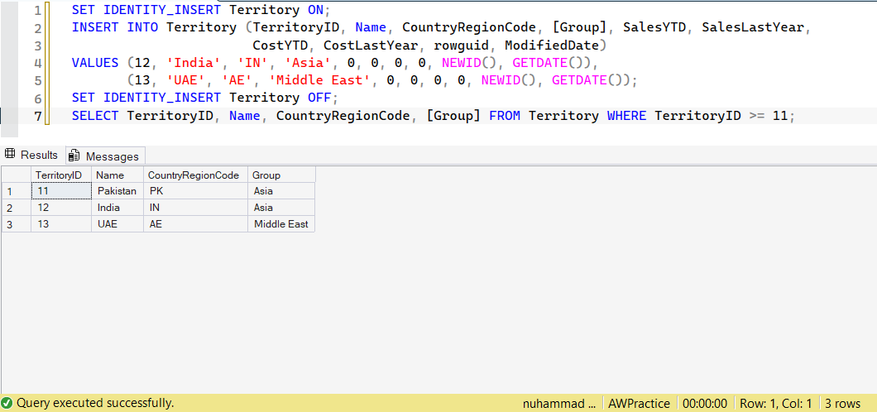This screenshot has height=412, width=877.
Task: Click the NEWID() function on line 4
Action: (x=469, y=63)
